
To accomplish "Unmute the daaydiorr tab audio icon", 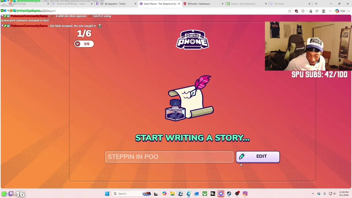I will 102,4.
